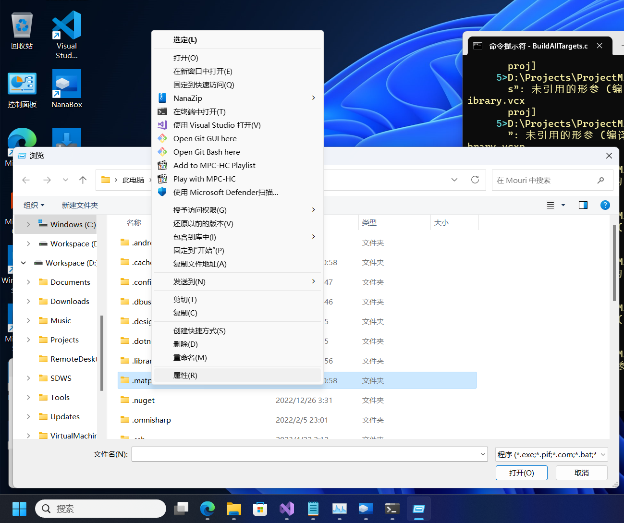The height and width of the screenshot is (523, 624).
Task: Toggle the preview pane in the browse dialog
Action: 583,205
